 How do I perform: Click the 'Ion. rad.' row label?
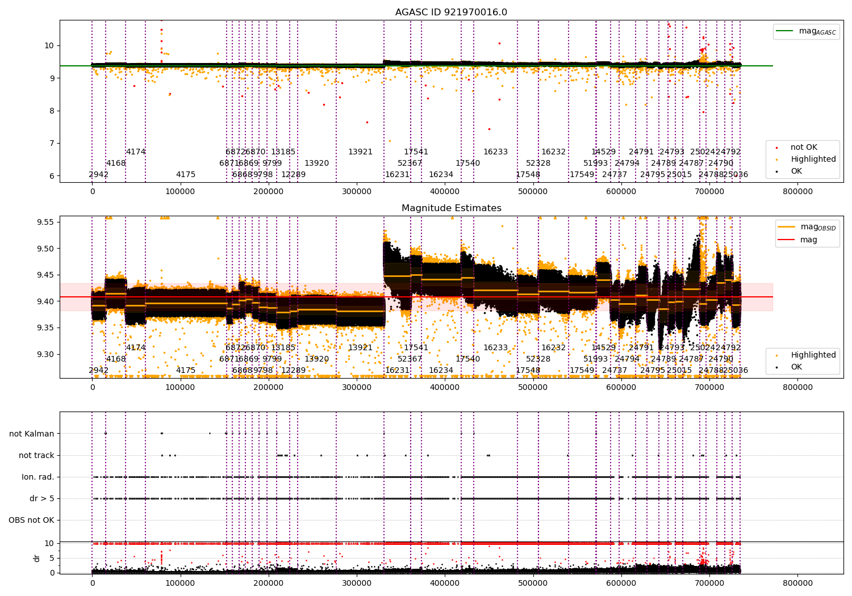pos(38,477)
